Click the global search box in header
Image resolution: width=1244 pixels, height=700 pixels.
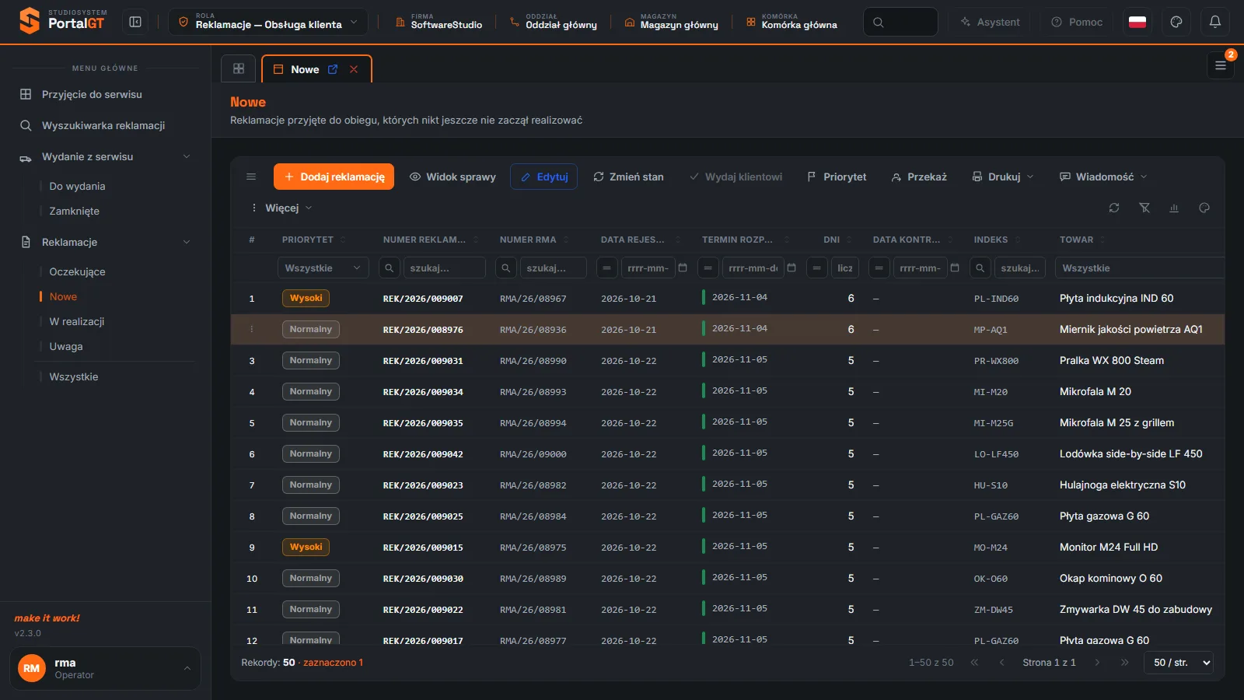900,22
